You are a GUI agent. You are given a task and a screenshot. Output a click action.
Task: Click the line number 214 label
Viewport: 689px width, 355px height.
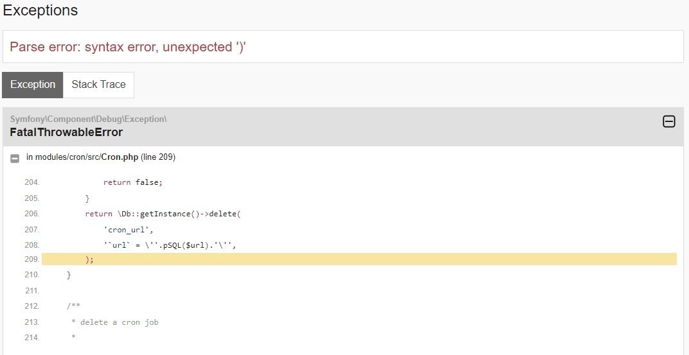point(31,338)
